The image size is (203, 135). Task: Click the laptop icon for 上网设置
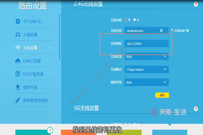click(x=18, y=35)
